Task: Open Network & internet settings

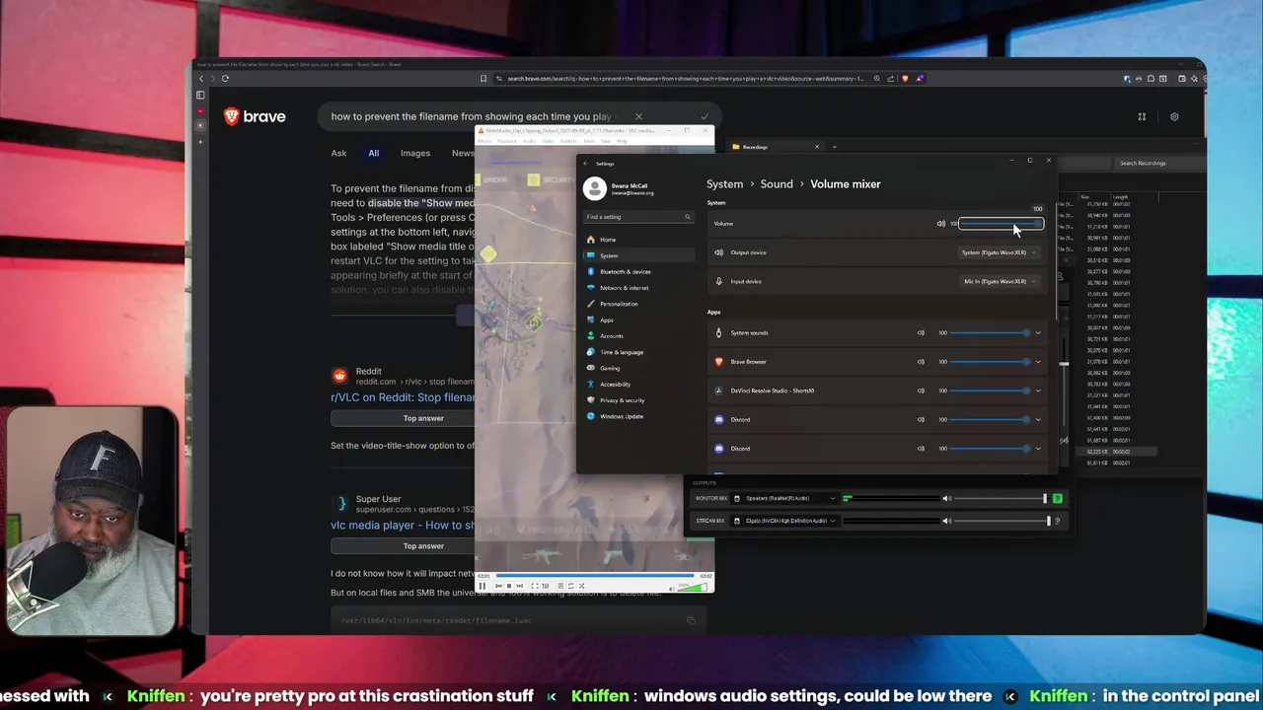Action: click(637, 288)
